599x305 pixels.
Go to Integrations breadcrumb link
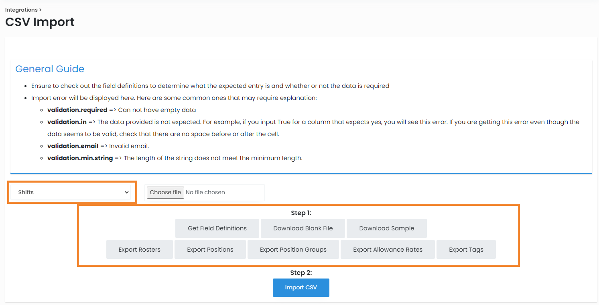[x=22, y=10]
